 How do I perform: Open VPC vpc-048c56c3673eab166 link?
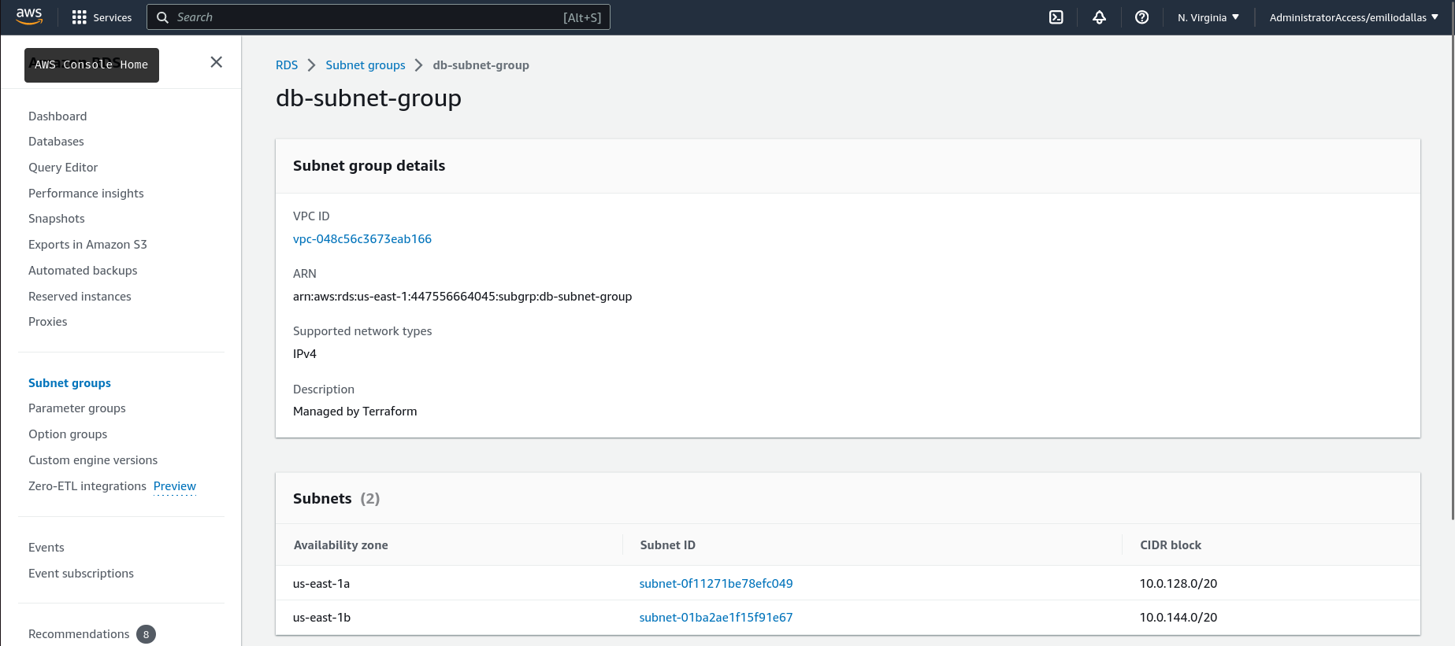tap(362, 239)
